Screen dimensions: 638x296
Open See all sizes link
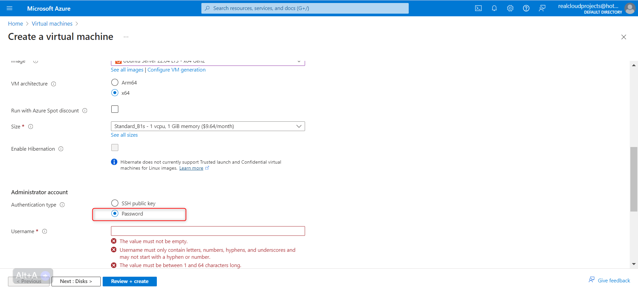point(124,135)
